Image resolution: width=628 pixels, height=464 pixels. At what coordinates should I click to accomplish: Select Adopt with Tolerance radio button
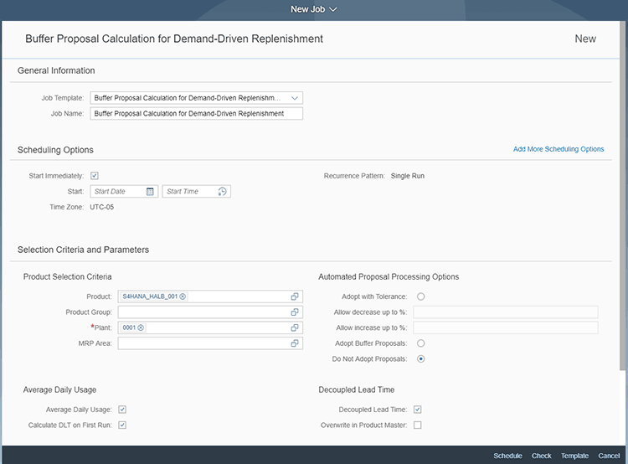[x=420, y=296]
